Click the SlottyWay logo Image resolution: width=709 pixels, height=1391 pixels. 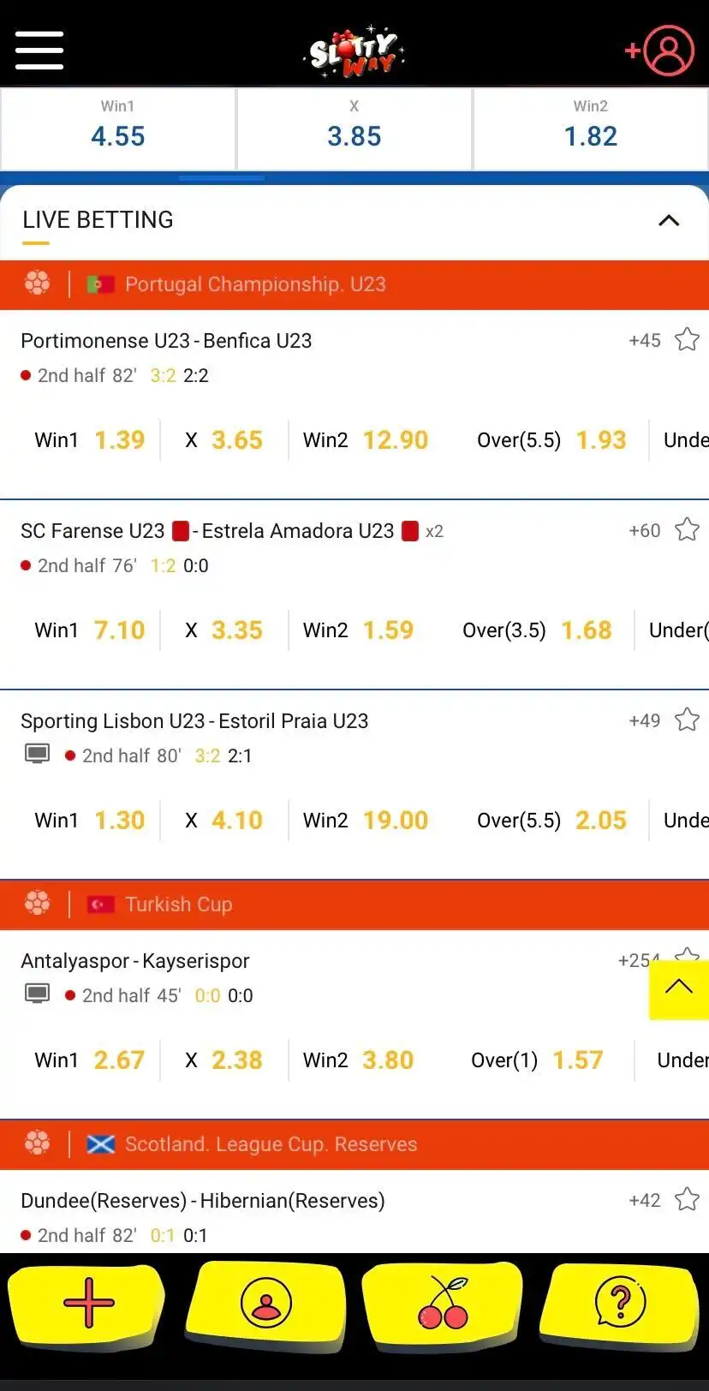pyautogui.click(x=354, y=51)
